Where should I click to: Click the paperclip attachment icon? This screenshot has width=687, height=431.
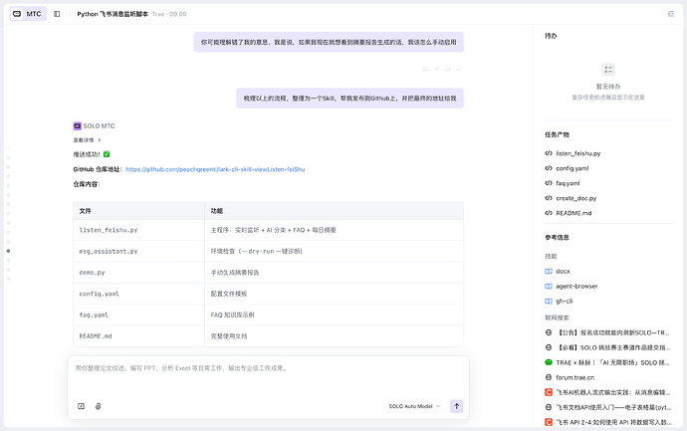tap(99, 406)
